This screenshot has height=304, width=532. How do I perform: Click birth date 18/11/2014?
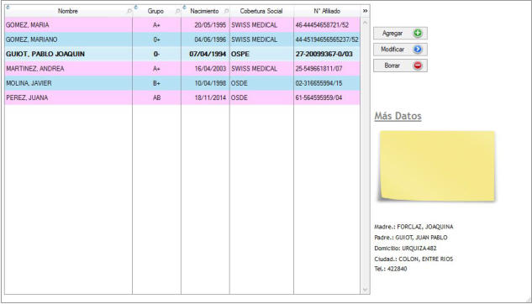210,98
